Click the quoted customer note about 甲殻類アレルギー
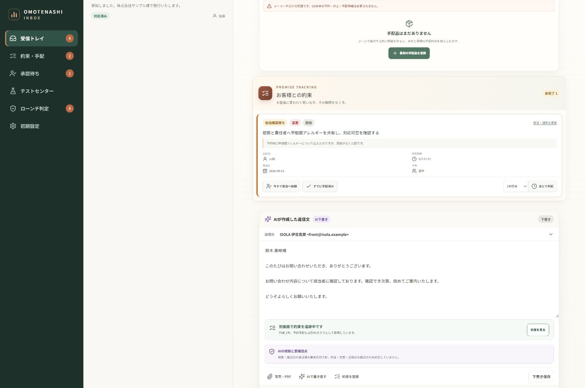The height and width of the screenshot is (388, 585). point(409,143)
